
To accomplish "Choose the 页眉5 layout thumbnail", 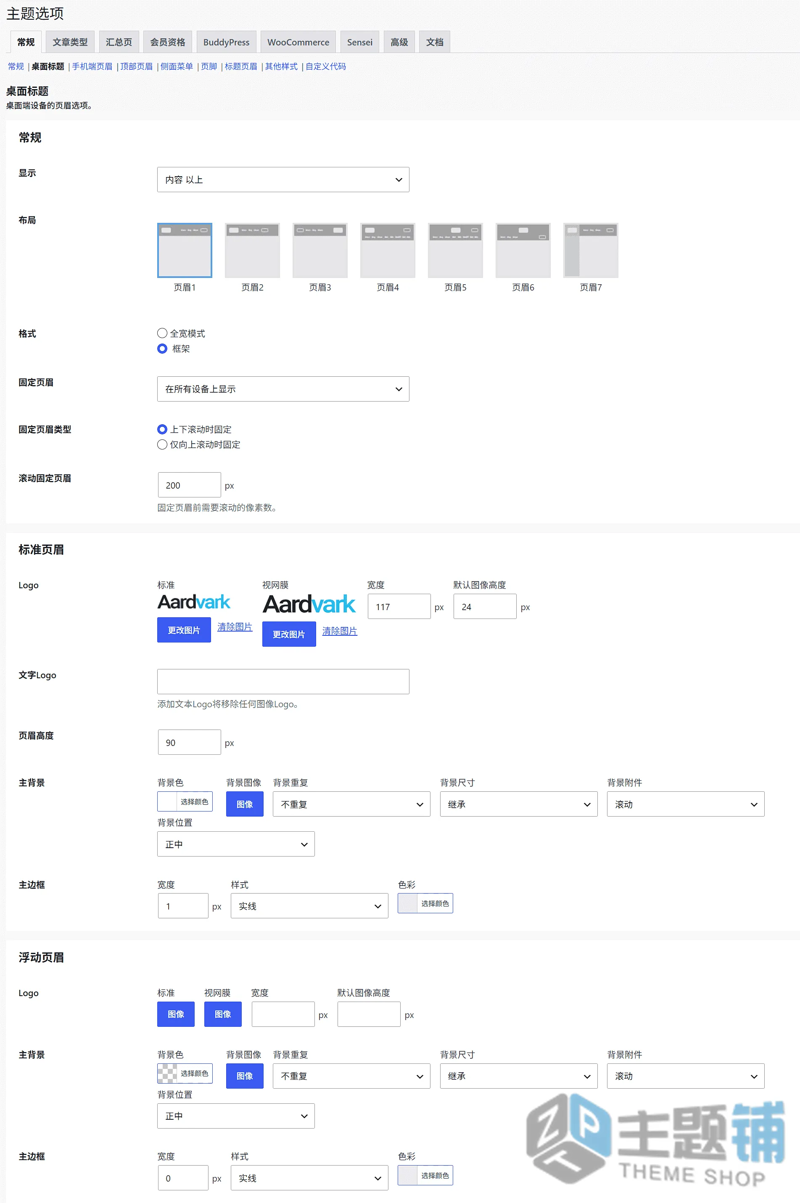I will pyautogui.click(x=456, y=250).
